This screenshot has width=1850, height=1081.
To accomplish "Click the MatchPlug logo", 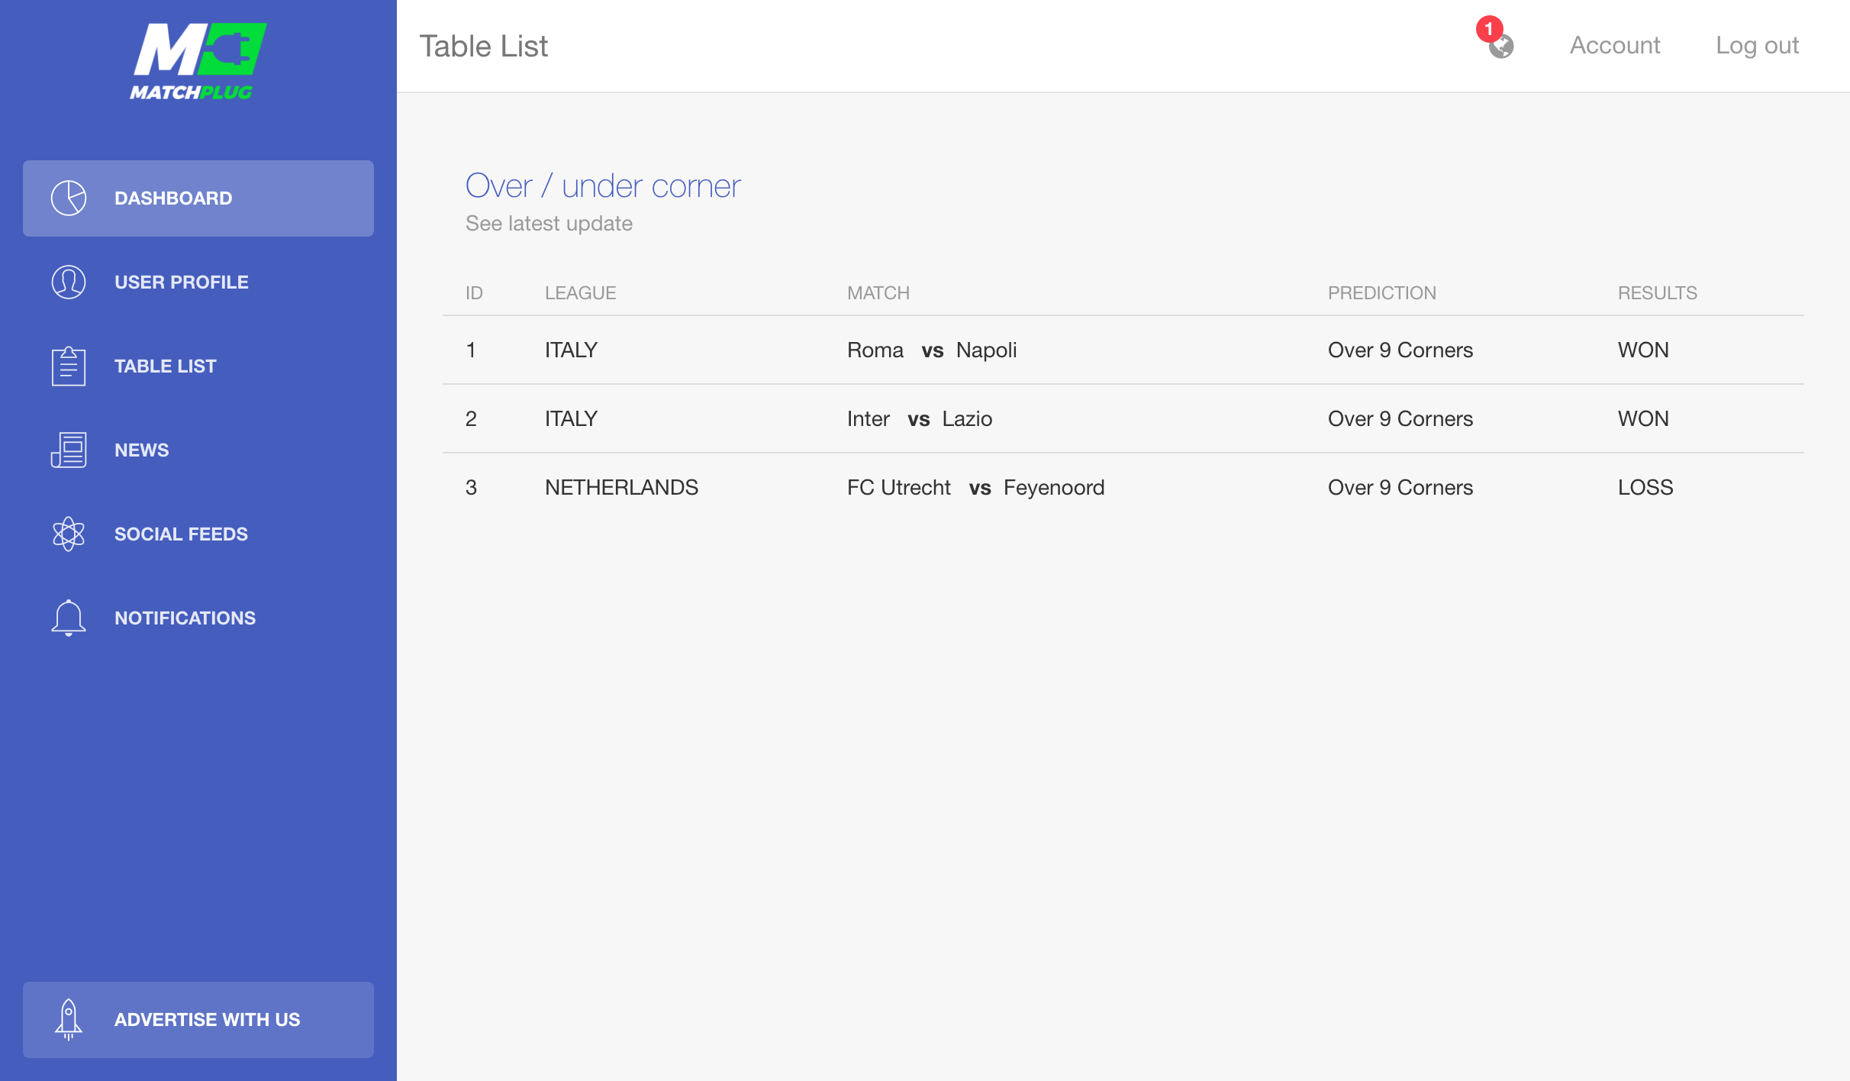I will (x=198, y=62).
